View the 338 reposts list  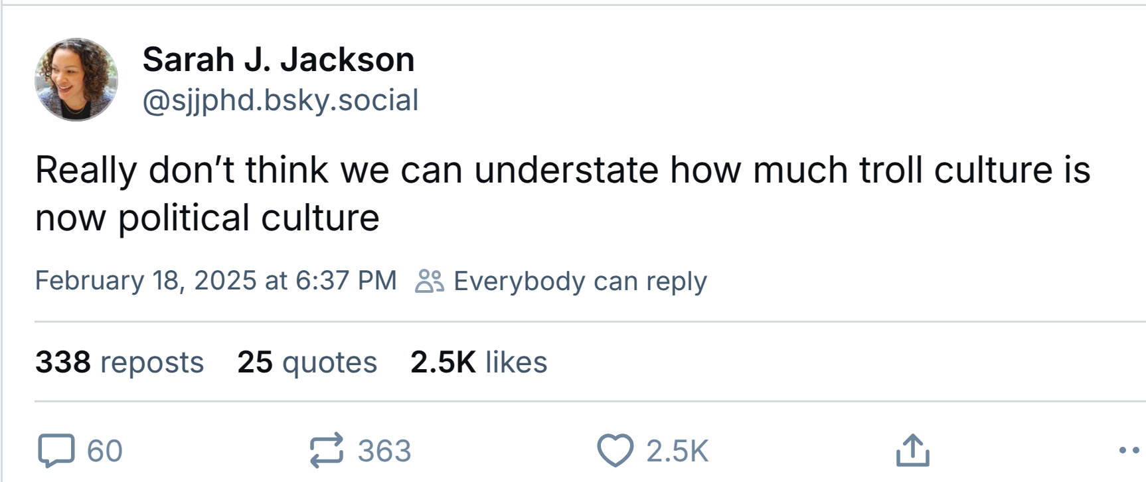pos(120,362)
